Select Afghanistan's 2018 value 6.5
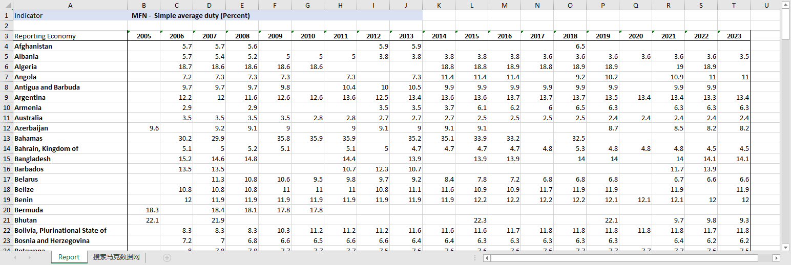This screenshot has width=791, height=265. tap(570, 46)
